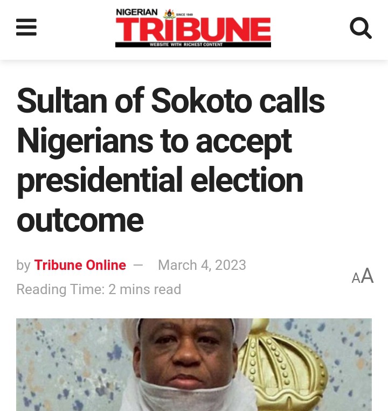The height and width of the screenshot is (411, 388).
Task: Open the Tribune Online author link
Action: 80,265
